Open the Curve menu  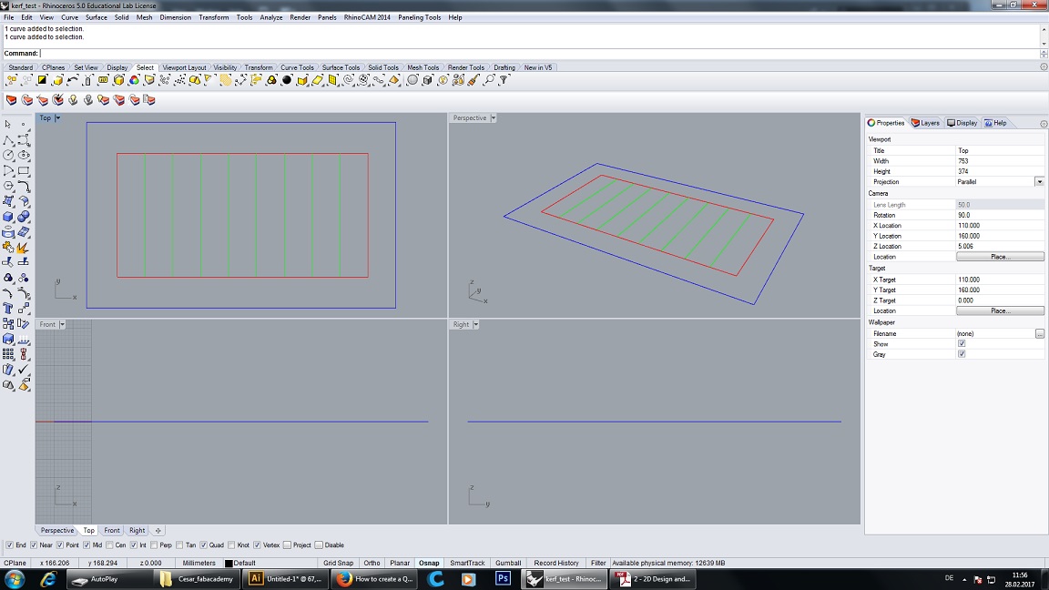(x=69, y=17)
